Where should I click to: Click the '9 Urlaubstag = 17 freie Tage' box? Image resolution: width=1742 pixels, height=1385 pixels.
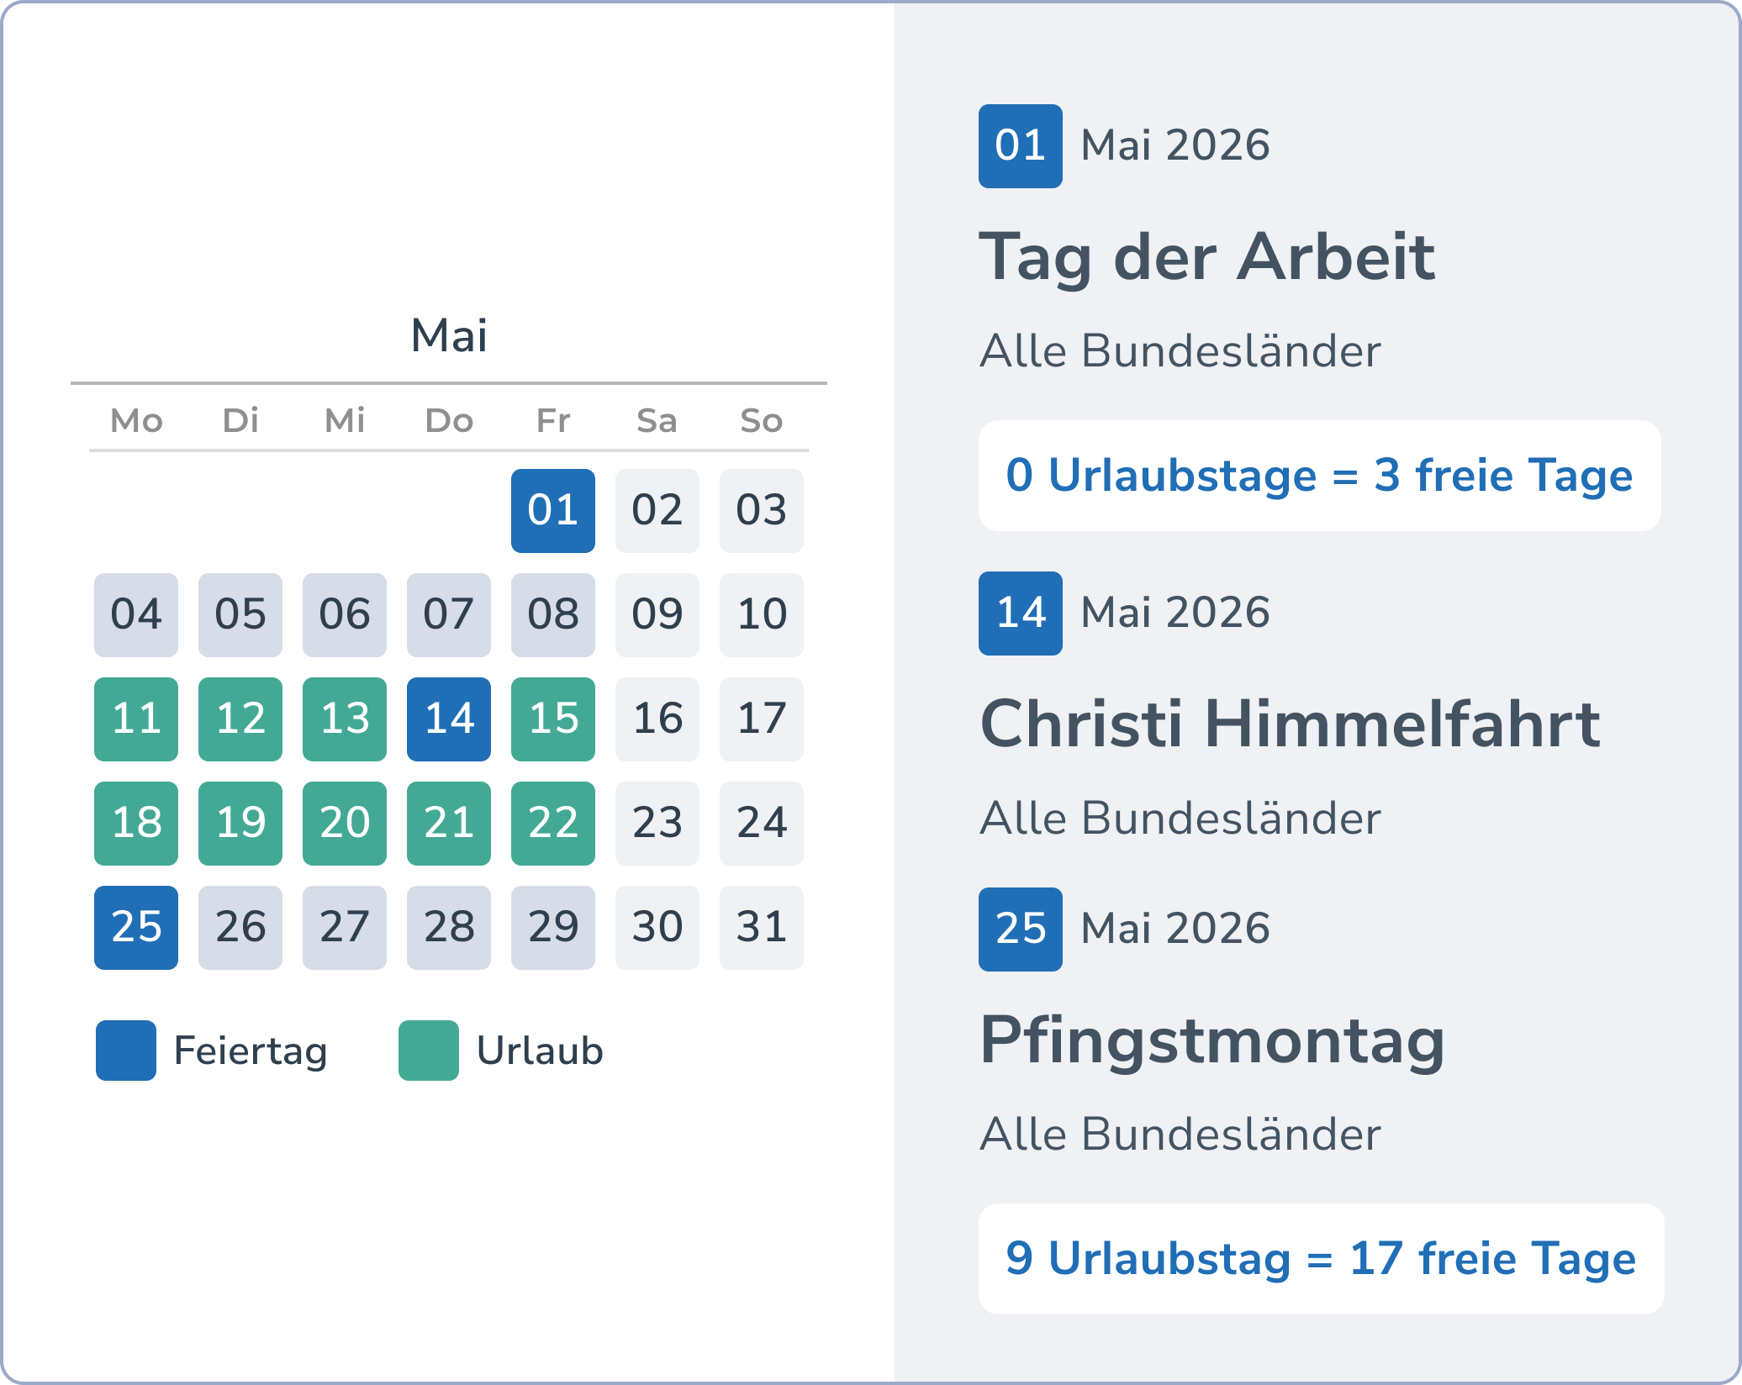[1321, 1258]
